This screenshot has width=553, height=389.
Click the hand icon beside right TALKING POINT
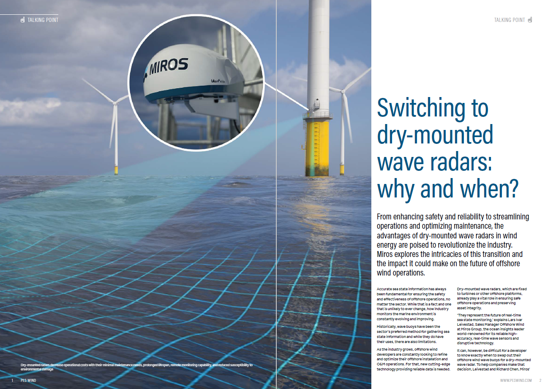(530, 20)
